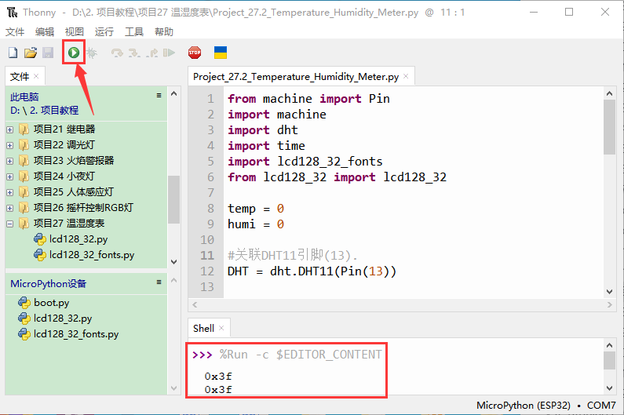Collapse the 项目27 温湿度表 folder
The height and width of the screenshot is (415, 624).
(10, 224)
